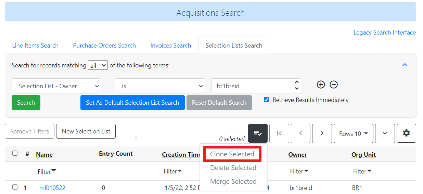
Task: Go to next results page
Action: click(322, 133)
